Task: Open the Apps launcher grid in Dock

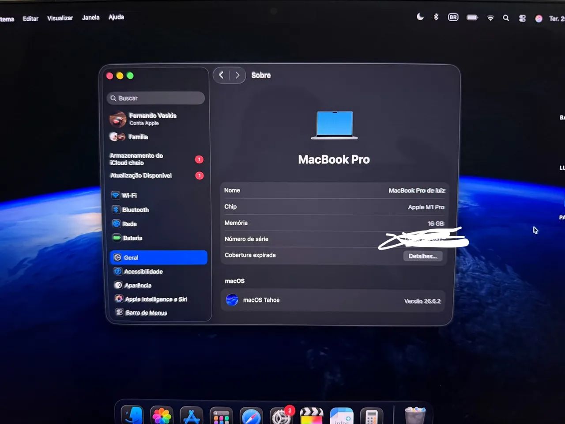Action: click(x=221, y=415)
